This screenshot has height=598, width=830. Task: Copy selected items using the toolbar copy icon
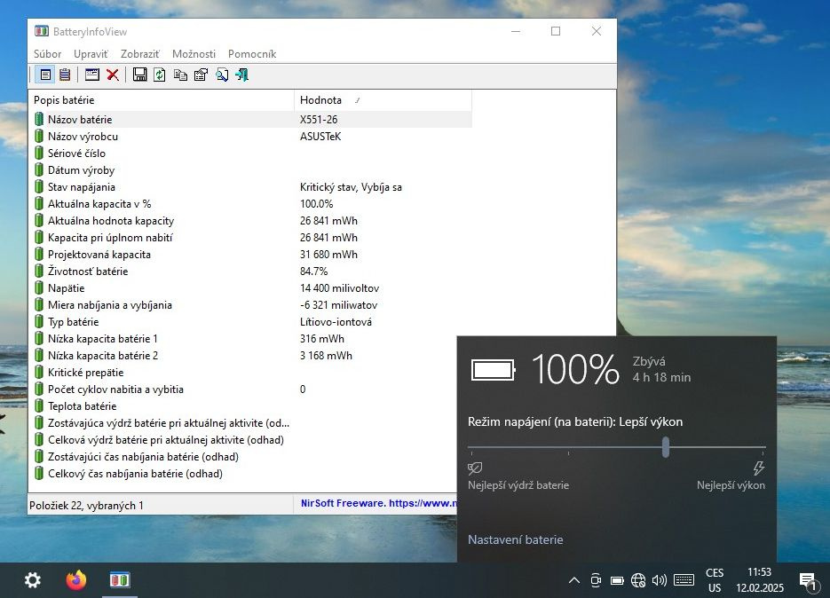tap(180, 75)
